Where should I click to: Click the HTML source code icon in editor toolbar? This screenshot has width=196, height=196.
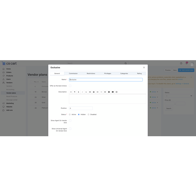pyautogui.click(x=71, y=92)
